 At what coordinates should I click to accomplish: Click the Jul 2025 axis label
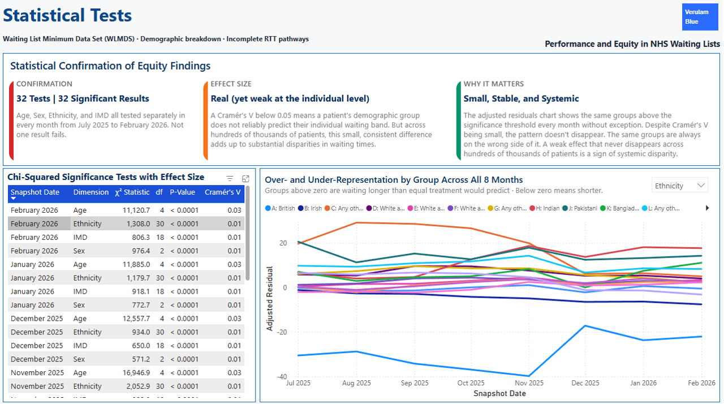(299, 384)
